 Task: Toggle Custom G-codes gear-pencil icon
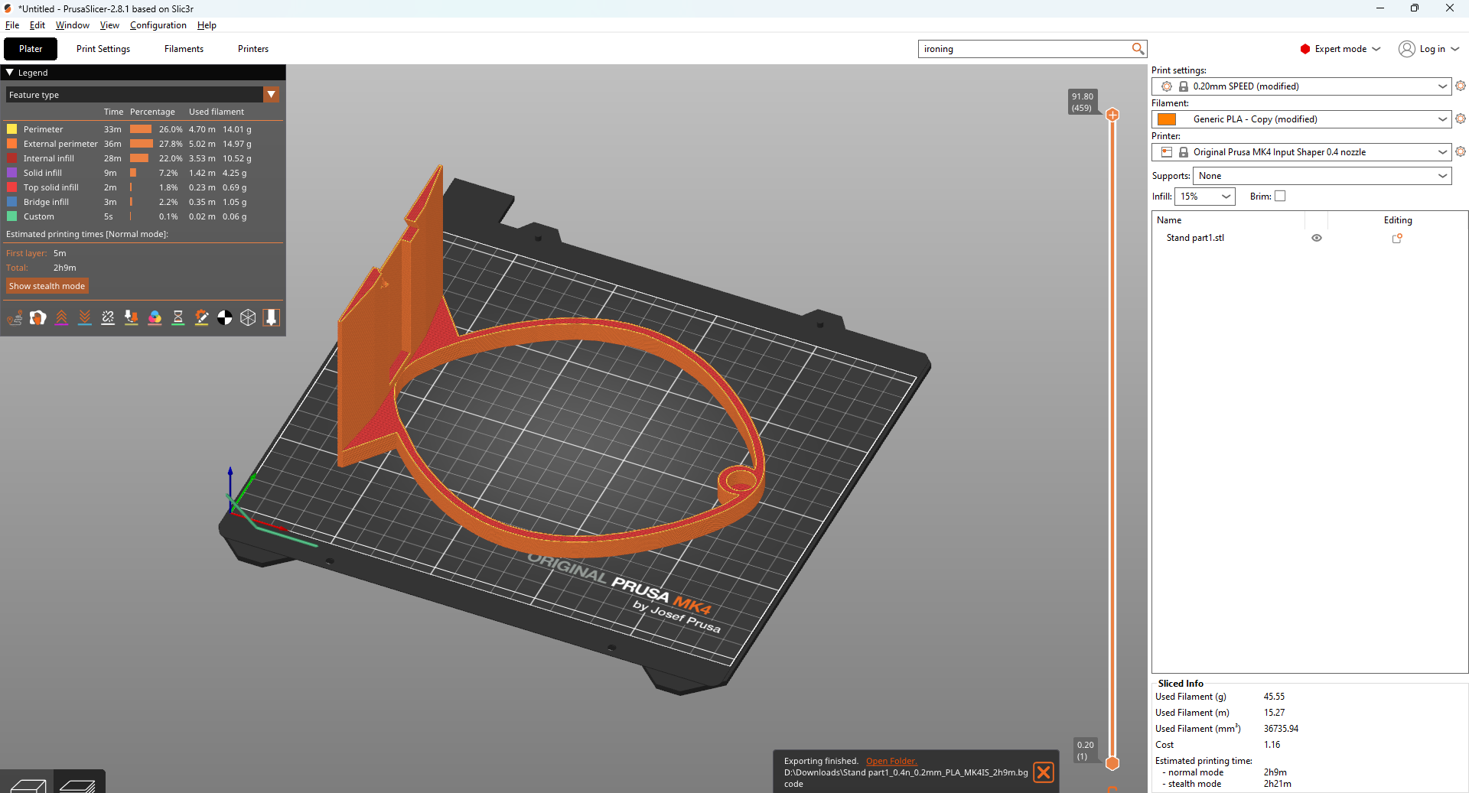click(201, 317)
